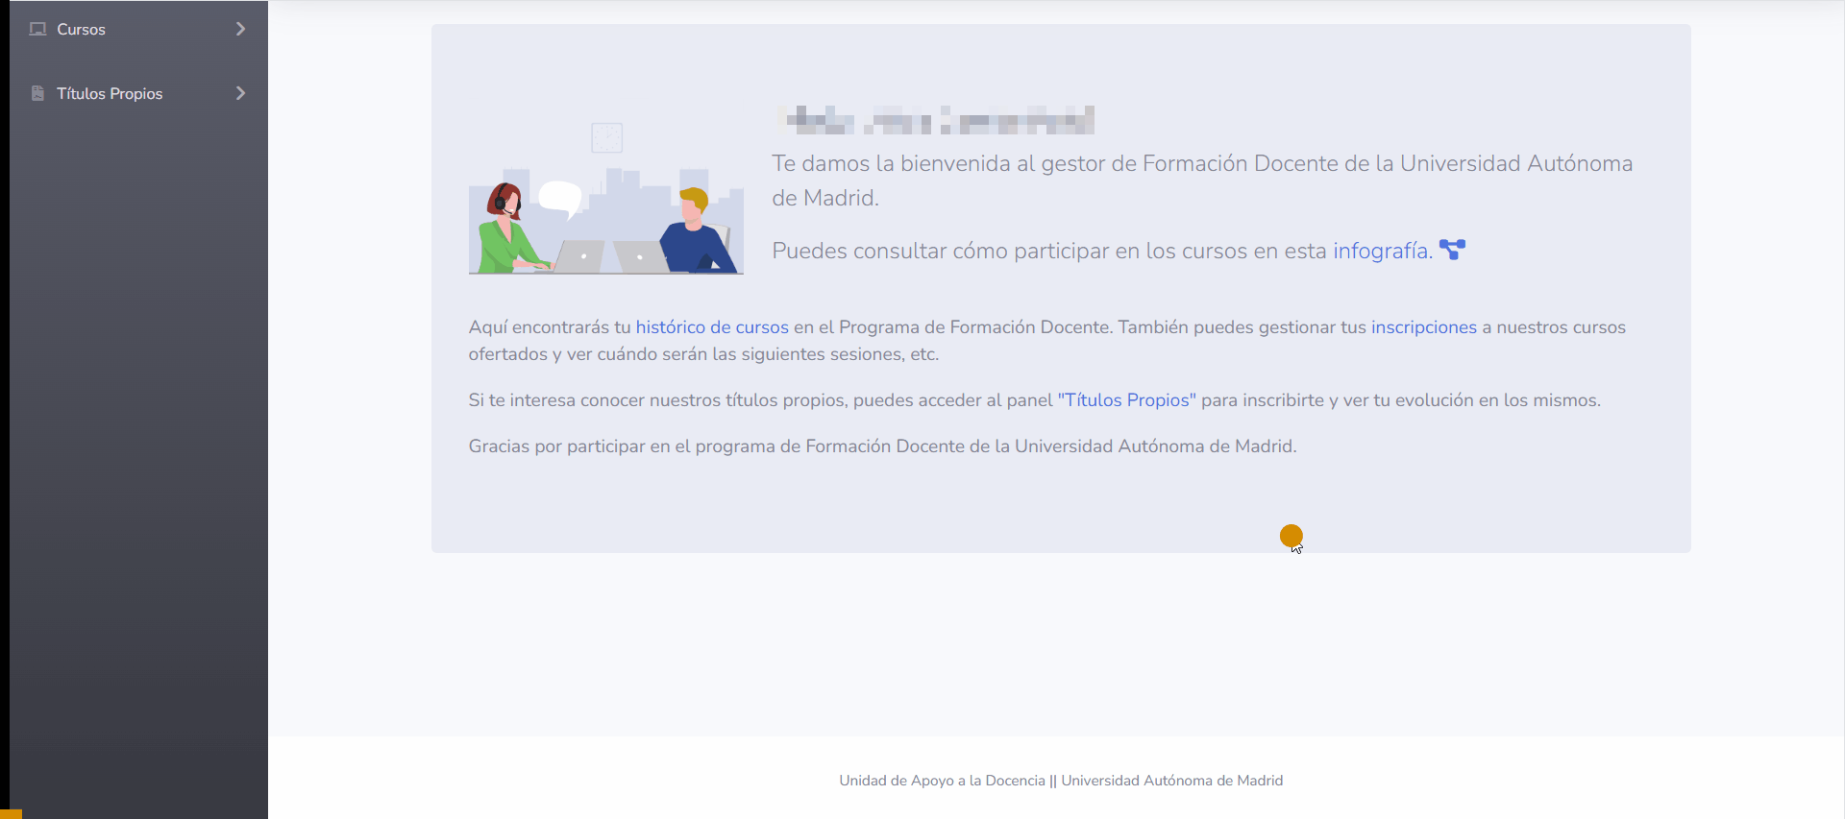
Task: Click the blurred user name heading
Action: pyautogui.click(x=934, y=120)
